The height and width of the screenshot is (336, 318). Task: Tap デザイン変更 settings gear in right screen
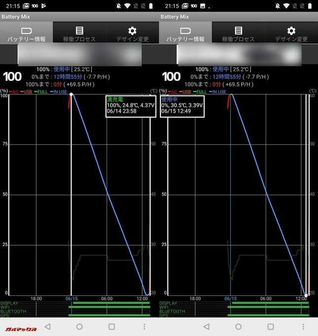[291, 33]
